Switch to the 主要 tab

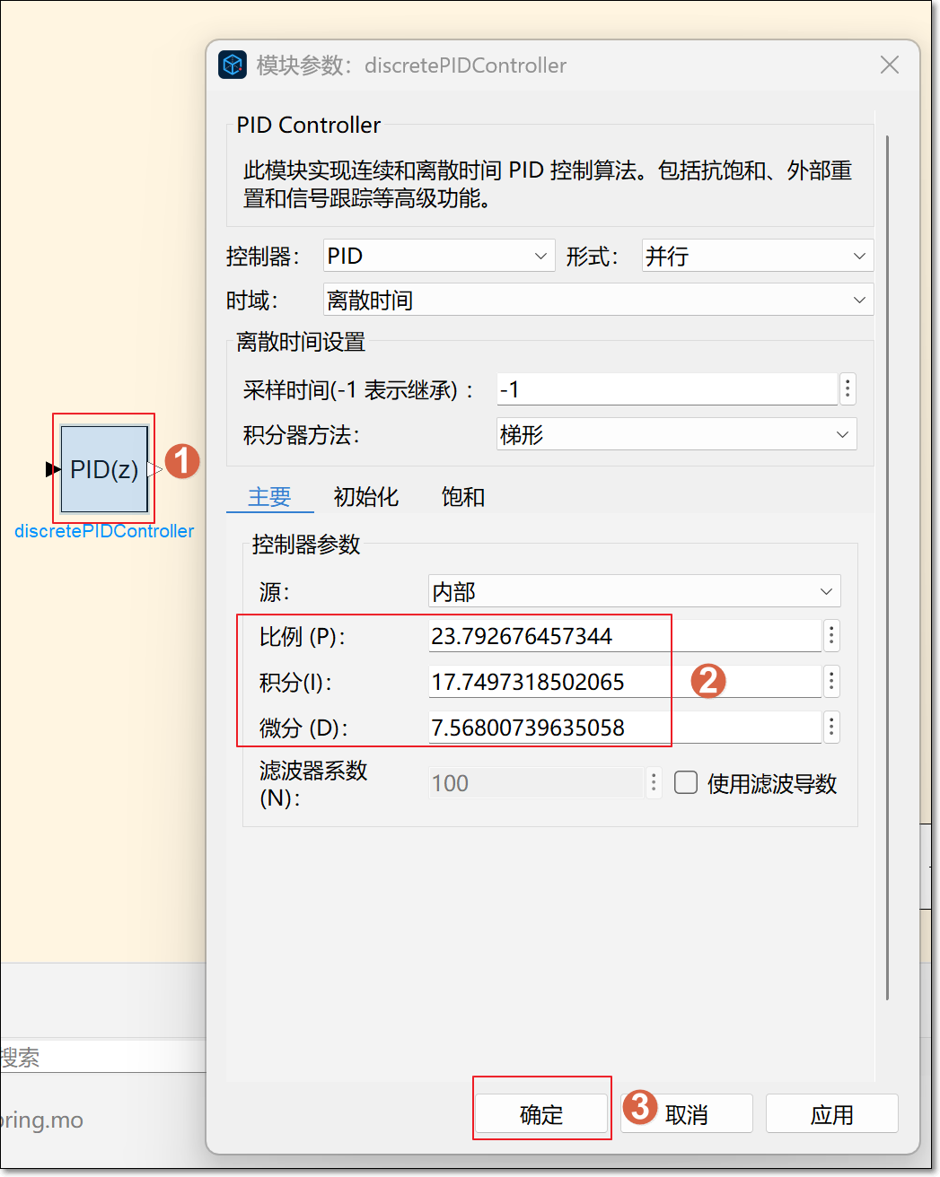[269, 497]
